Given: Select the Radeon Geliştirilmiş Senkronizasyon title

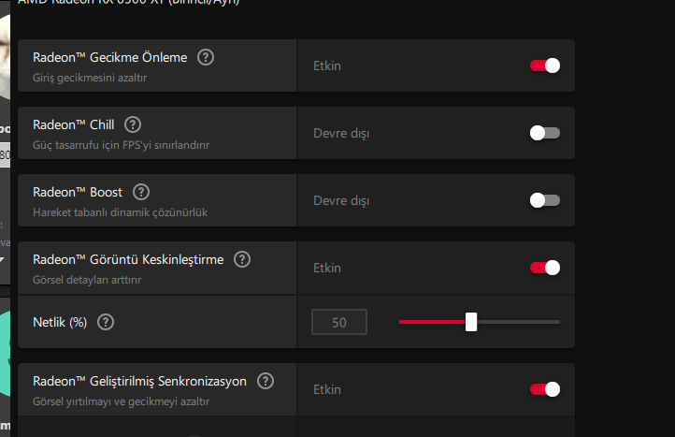Looking at the screenshot, I should (x=139, y=381).
